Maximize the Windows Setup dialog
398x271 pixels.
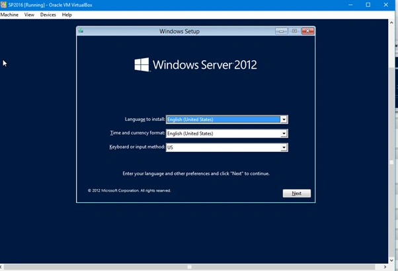(x=294, y=31)
